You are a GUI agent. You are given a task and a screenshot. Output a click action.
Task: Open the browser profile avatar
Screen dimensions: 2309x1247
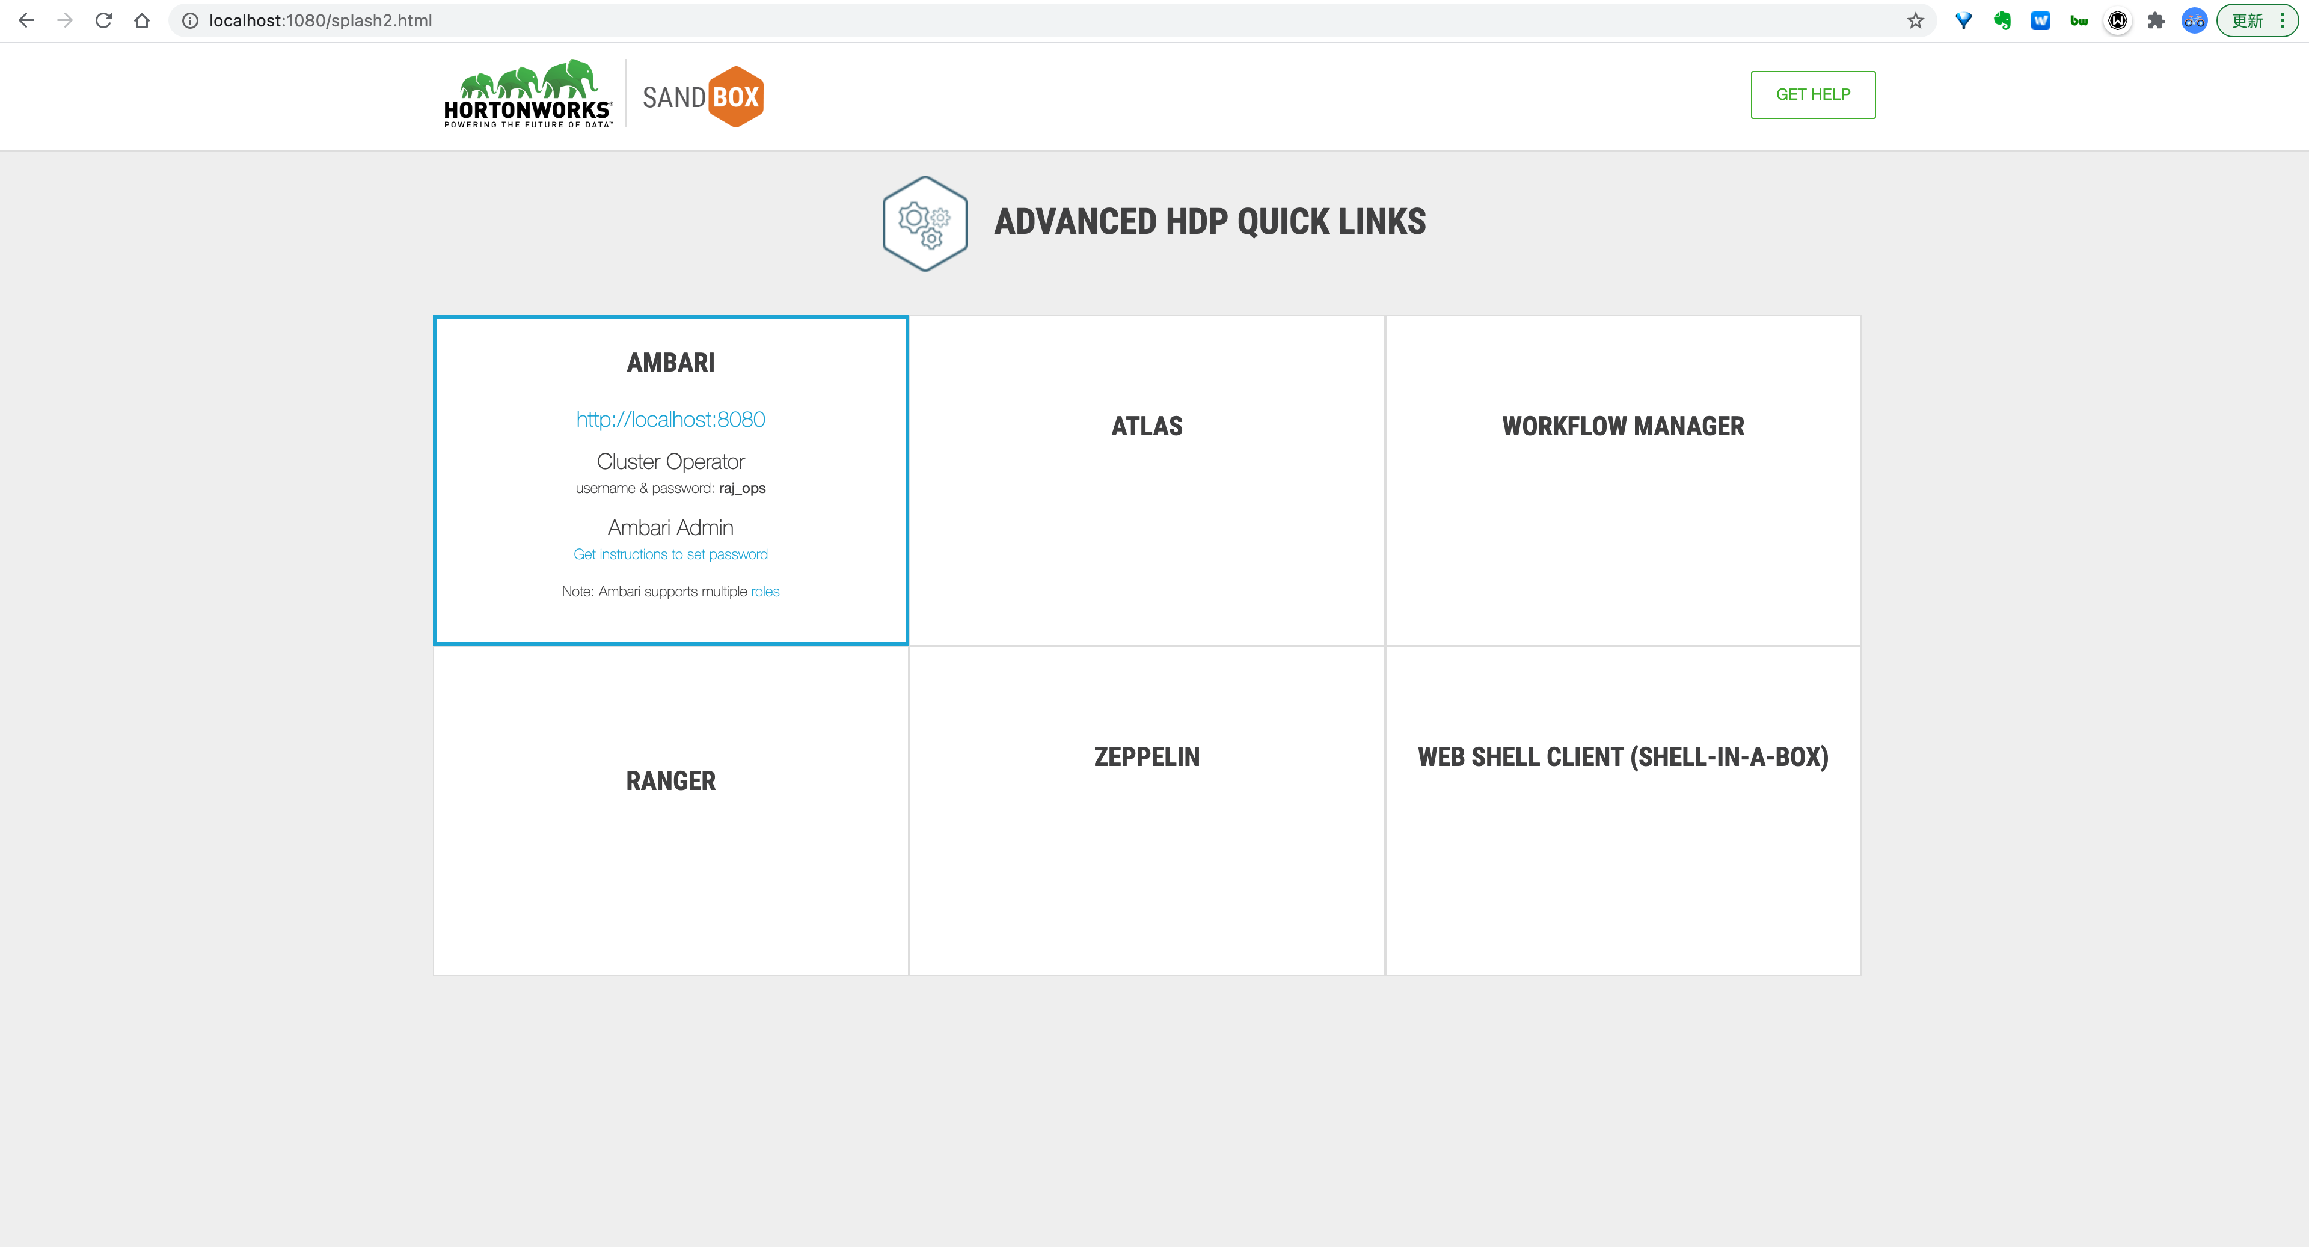(x=2194, y=20)
